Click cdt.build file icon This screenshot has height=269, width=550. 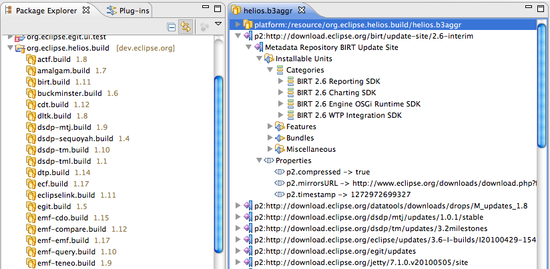point(31,105)
